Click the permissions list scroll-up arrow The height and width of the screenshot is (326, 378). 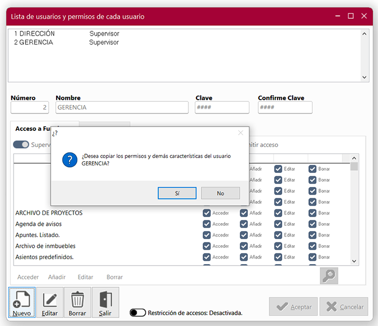tap(354, 158)
